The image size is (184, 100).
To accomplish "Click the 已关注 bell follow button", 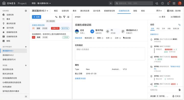I will (176, 96).
